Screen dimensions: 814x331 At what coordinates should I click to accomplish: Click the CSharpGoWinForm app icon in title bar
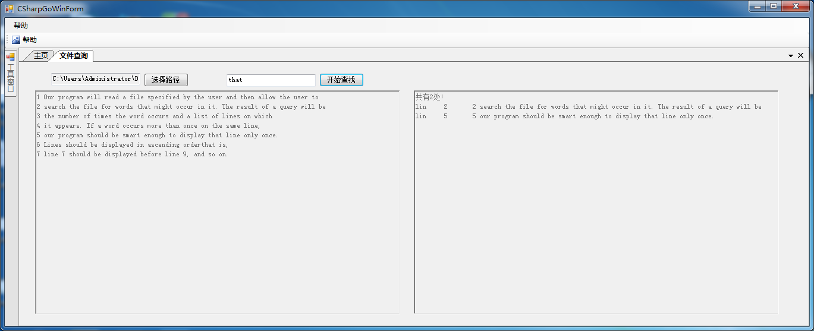tap(9, 9)
